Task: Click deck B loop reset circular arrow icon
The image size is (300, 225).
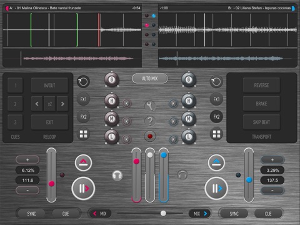Action: [216, 81]
